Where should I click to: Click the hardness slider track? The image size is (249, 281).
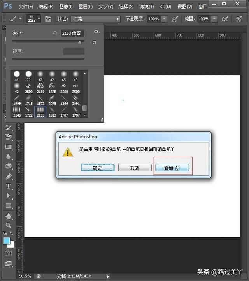(48, 58)
